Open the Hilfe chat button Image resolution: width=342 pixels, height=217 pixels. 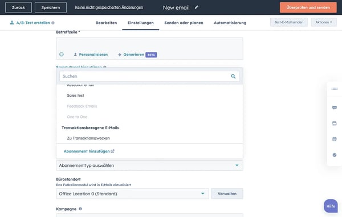(331, 206)
